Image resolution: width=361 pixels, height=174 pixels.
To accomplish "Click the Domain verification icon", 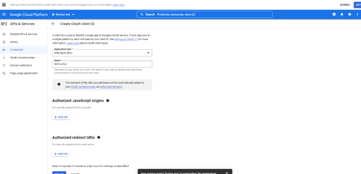I will [4, 66].
